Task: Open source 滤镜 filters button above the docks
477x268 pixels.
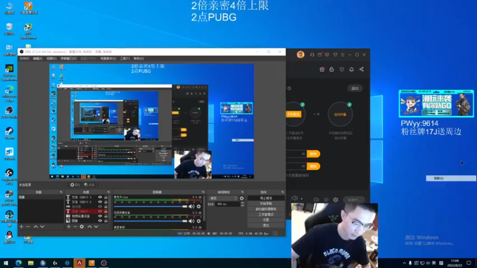Action: point(89,185)
